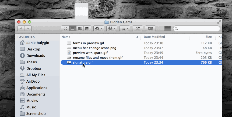This screenshot has height=117, width=232.
Task: Open Downloads in the sidebar
Action: click(x=35, y=56)
